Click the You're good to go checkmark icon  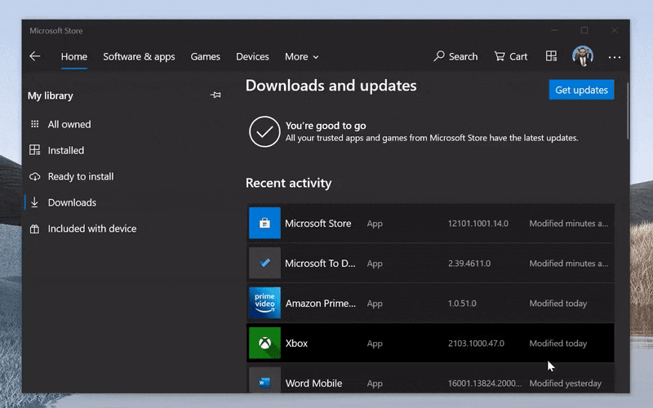coord(264,131)
